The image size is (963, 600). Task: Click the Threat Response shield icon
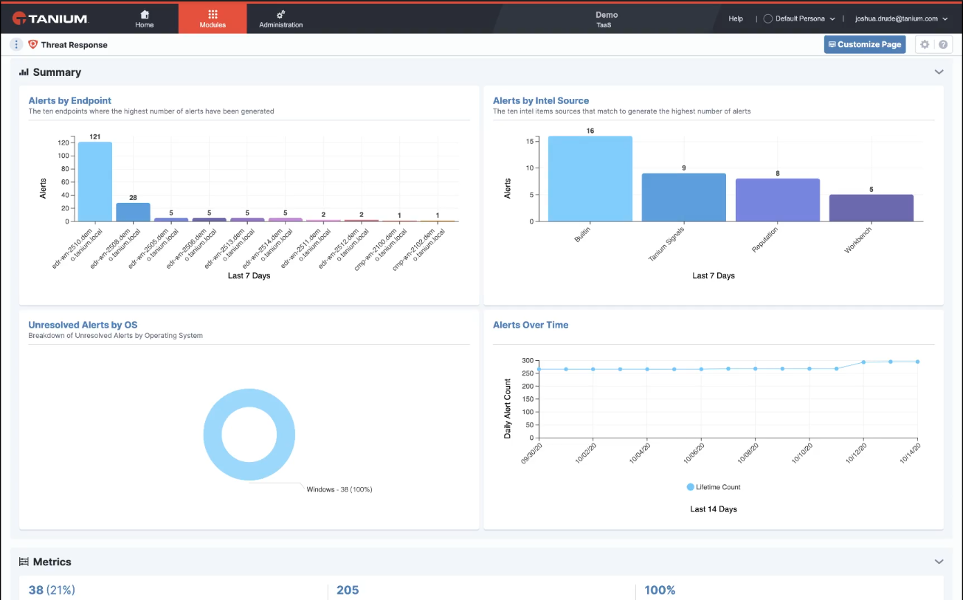[32, 44]
